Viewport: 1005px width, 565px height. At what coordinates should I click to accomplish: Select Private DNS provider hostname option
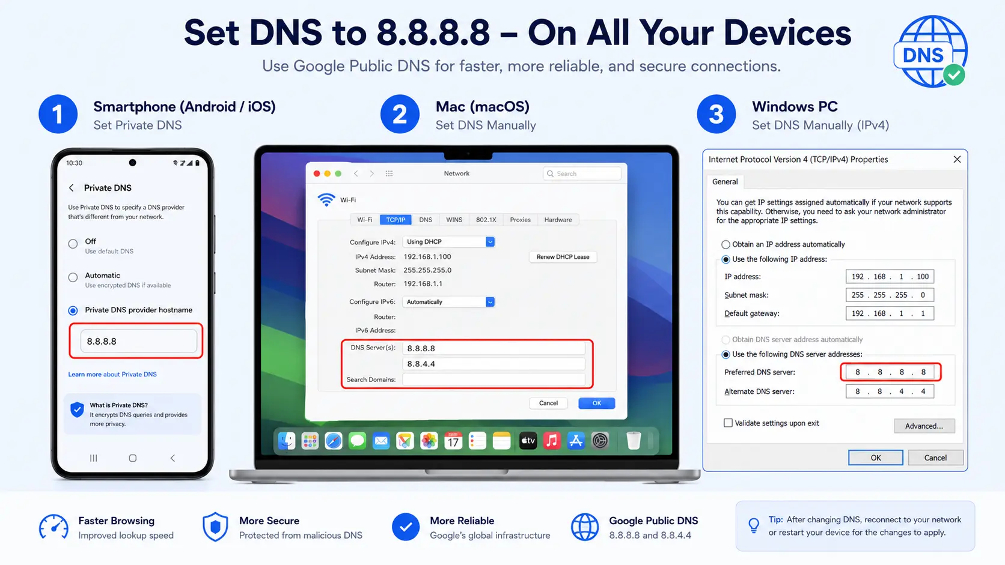(x=73, y=310)
